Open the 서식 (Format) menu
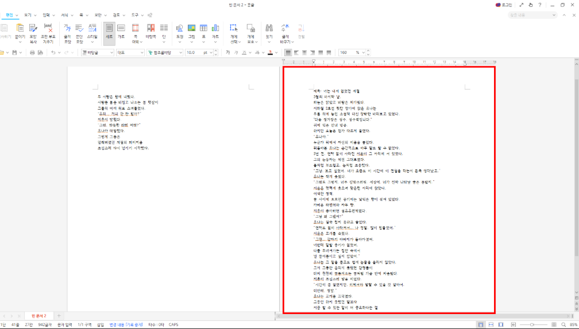Screen dimensions: 579x329 pyautogui.click(x=64, y=15)
